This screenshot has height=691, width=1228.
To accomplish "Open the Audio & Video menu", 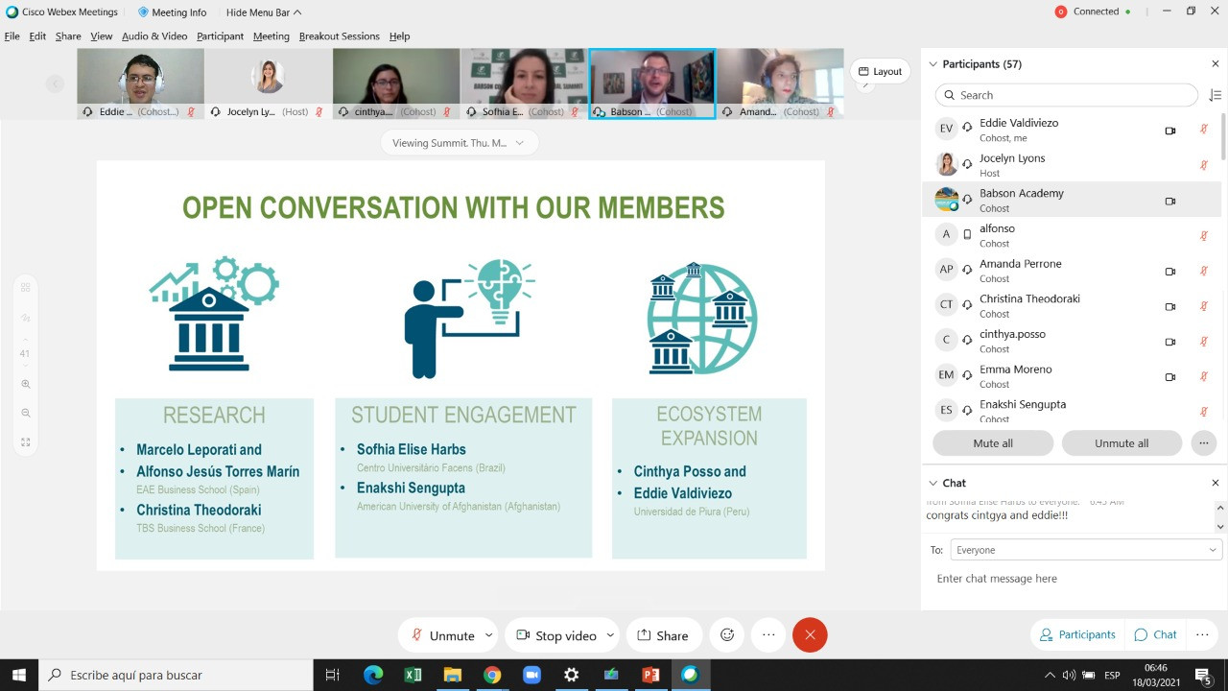I will coord(154,36).
